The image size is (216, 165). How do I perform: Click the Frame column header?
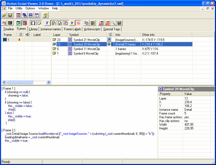coord(9,35)
